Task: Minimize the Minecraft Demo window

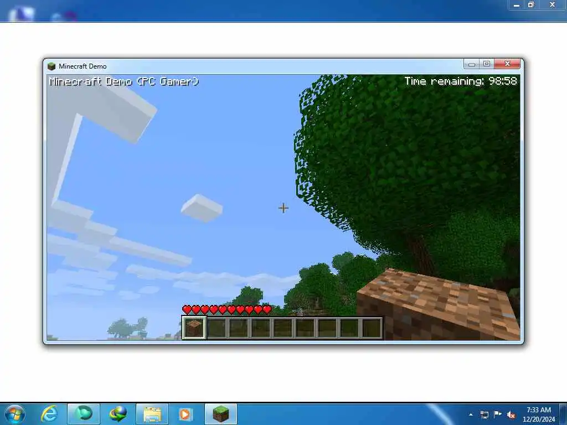Action: click(x=471, y=64)
